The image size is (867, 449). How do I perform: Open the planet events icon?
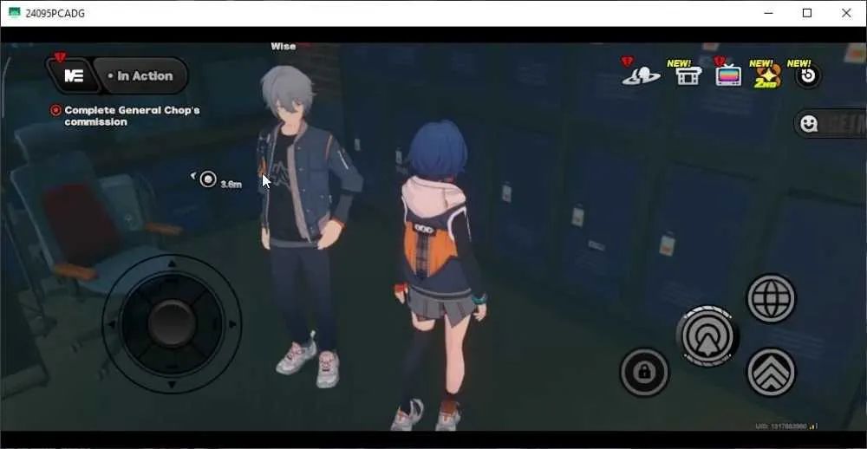pos(642,75)
